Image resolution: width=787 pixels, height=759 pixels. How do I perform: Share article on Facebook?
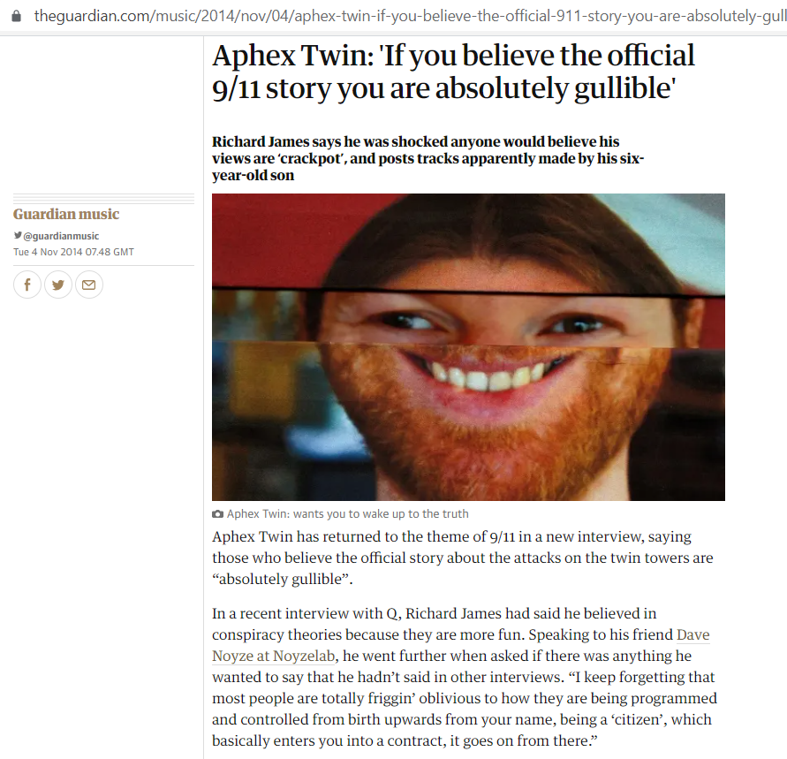(x=27, y=285)
